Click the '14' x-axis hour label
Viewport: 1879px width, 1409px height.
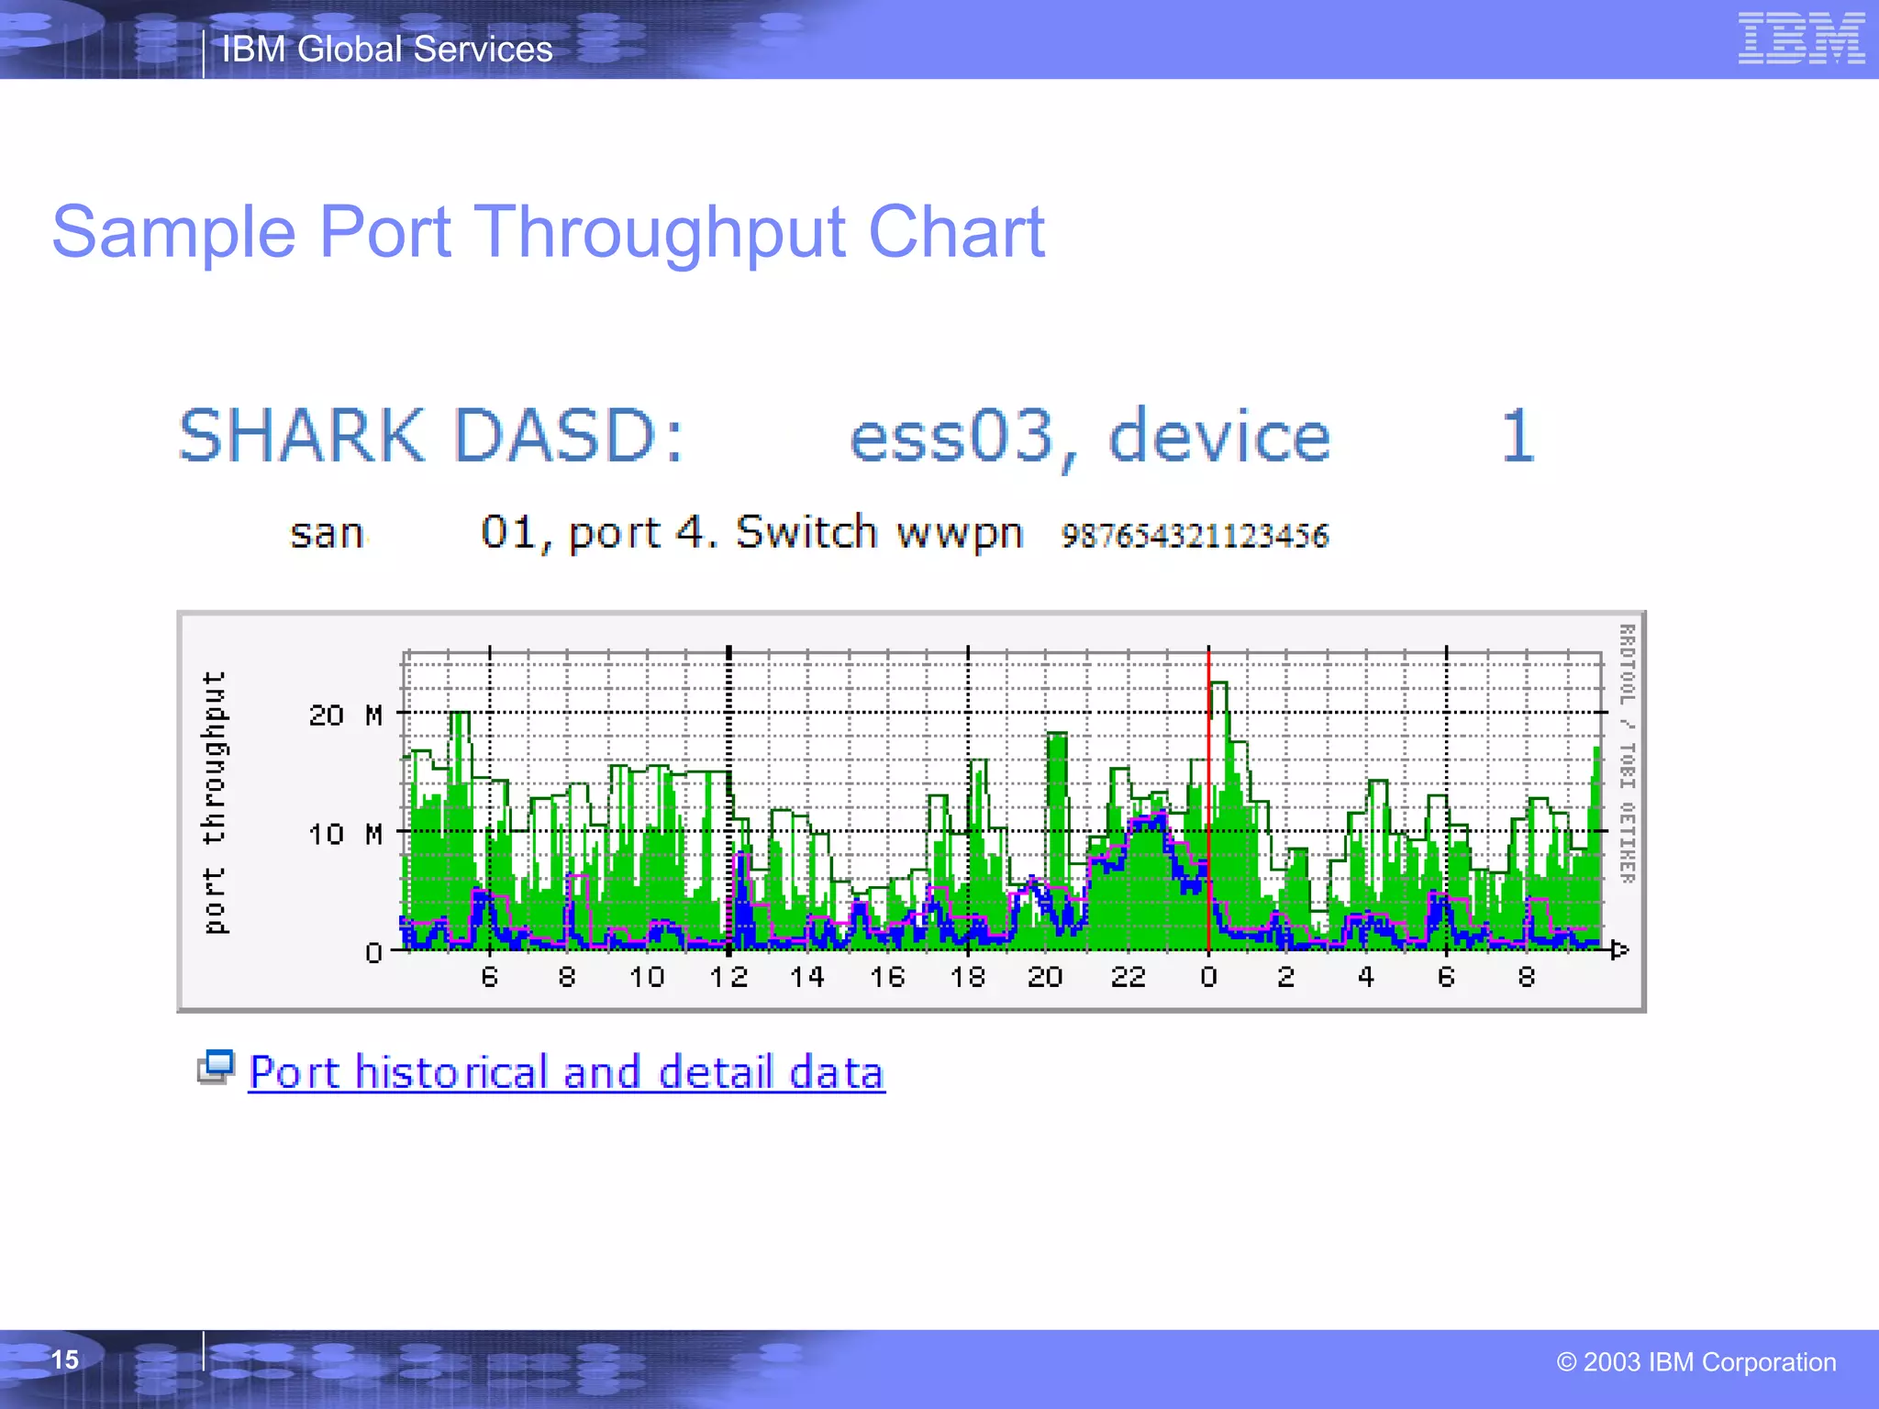tap(807, 977)
